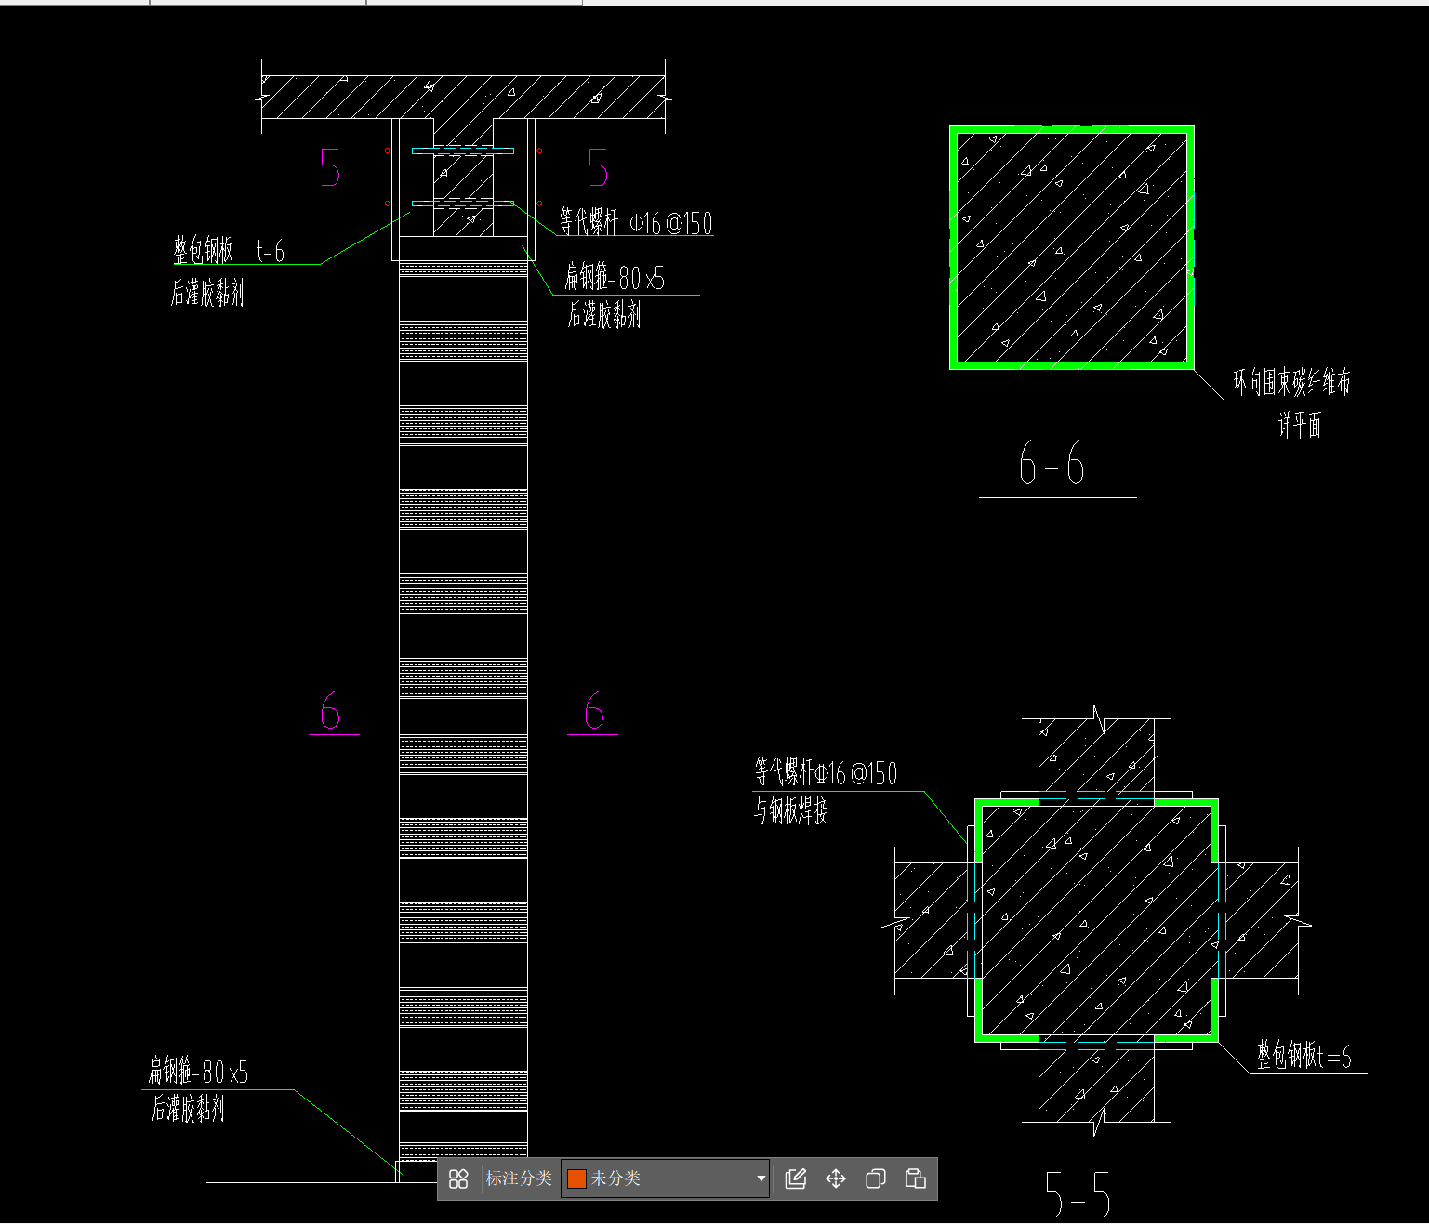
Task: Click the left magenta section mark 6
Action: pos(330,711)
